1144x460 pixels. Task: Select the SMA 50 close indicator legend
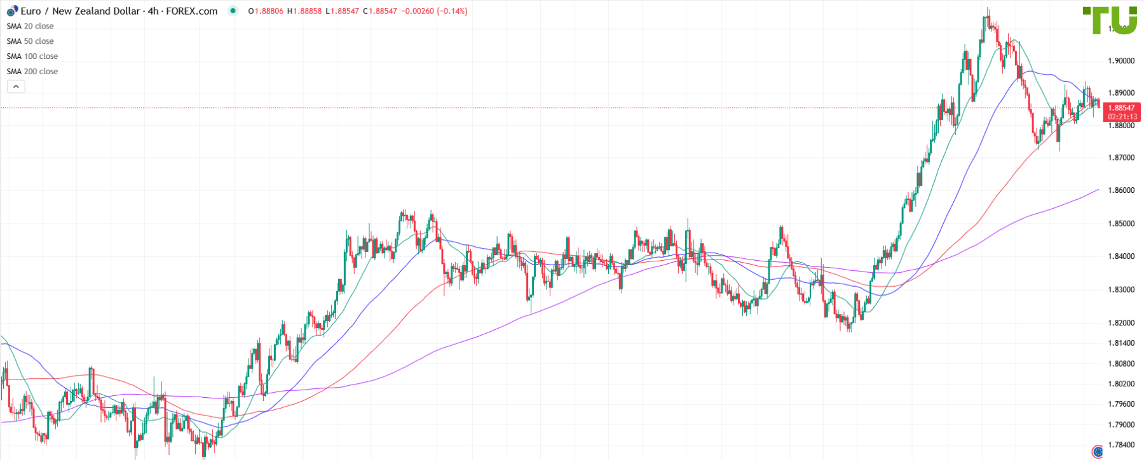coord(31,41)
